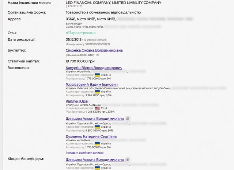Click 'показати оригінали записів' link

point(84,153)
